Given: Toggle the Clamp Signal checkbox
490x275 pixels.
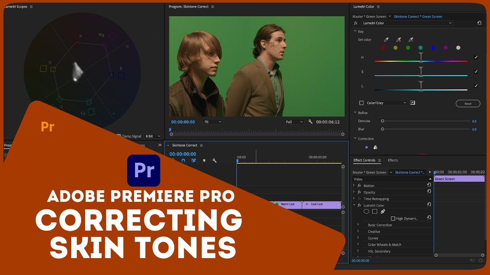Looking at the screenshot, I should tap(119, 136).
